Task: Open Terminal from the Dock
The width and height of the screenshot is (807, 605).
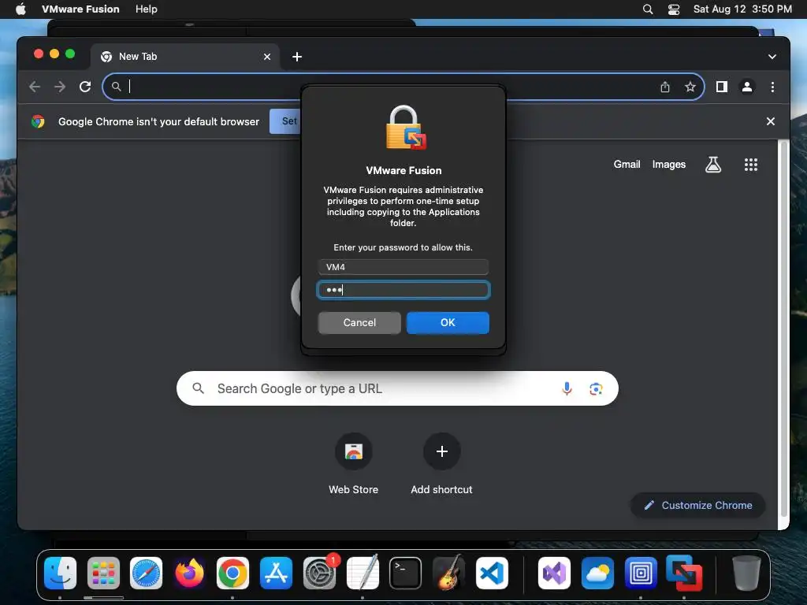Action: click(x=406, y=573)
